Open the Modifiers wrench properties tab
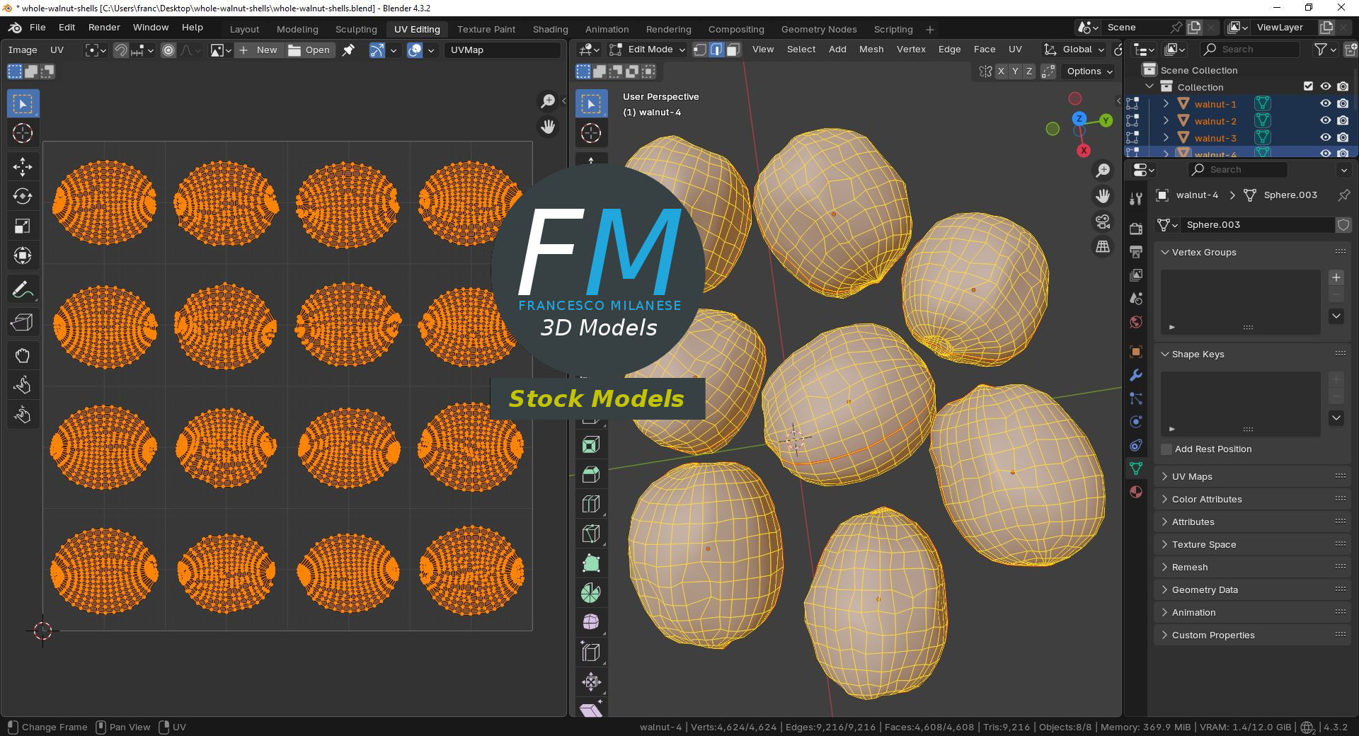The width and height of the screenshot is (1359, 736). [1136, 375]
